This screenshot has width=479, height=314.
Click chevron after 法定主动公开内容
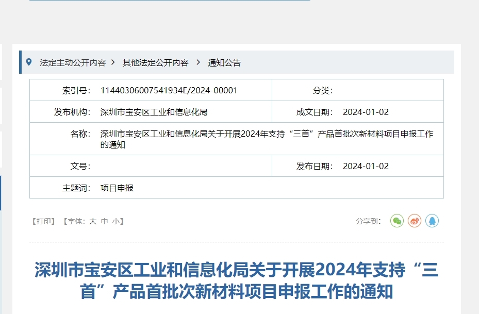113,62
